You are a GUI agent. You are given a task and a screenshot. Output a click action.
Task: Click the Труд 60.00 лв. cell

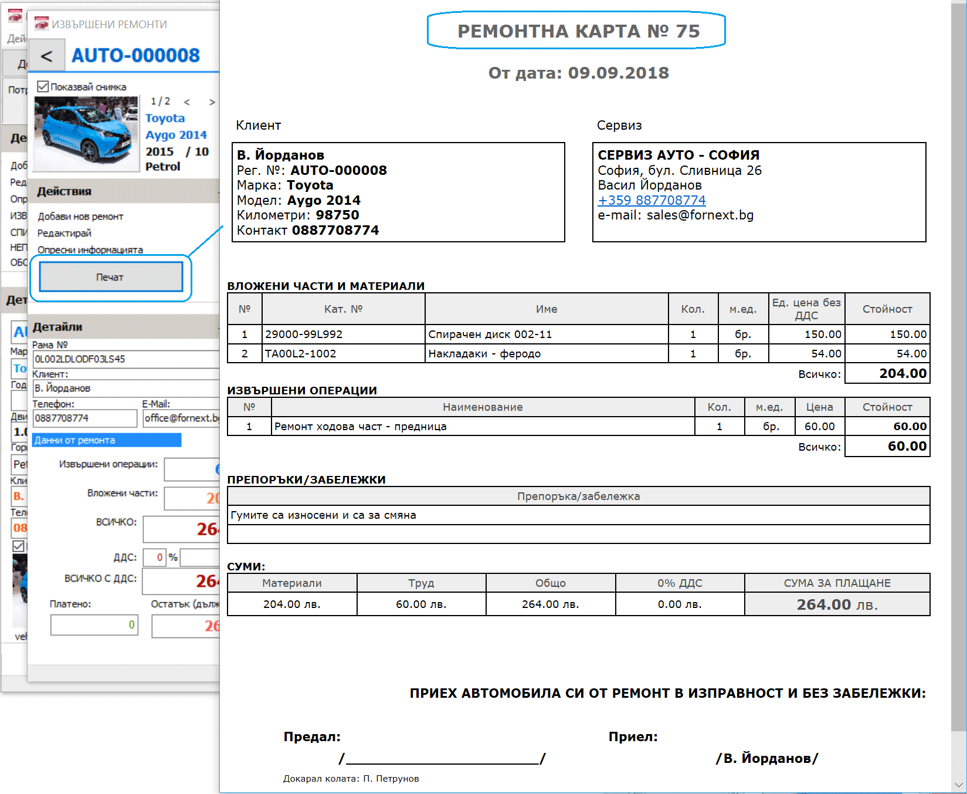[x=421, y=604]
